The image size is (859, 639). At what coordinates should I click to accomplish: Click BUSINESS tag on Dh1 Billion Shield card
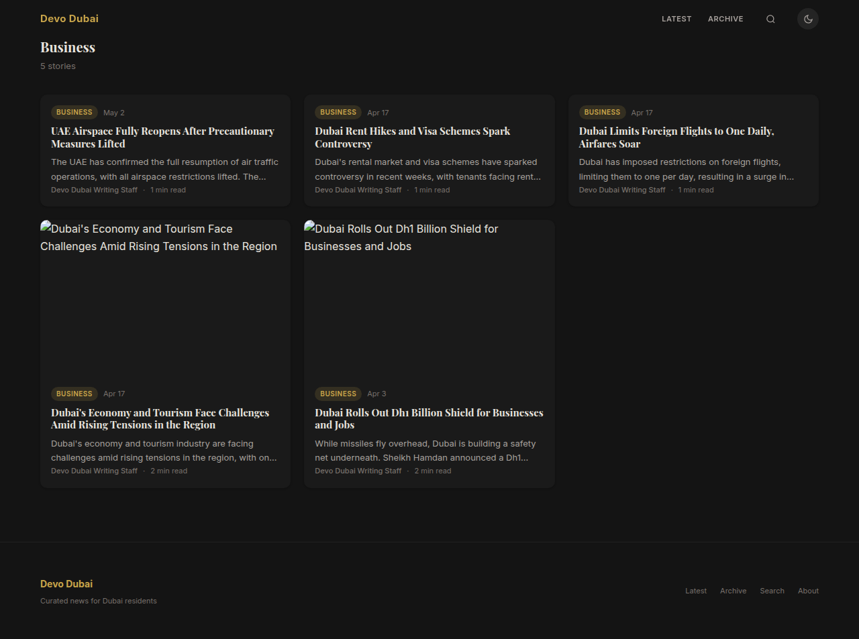338,394
